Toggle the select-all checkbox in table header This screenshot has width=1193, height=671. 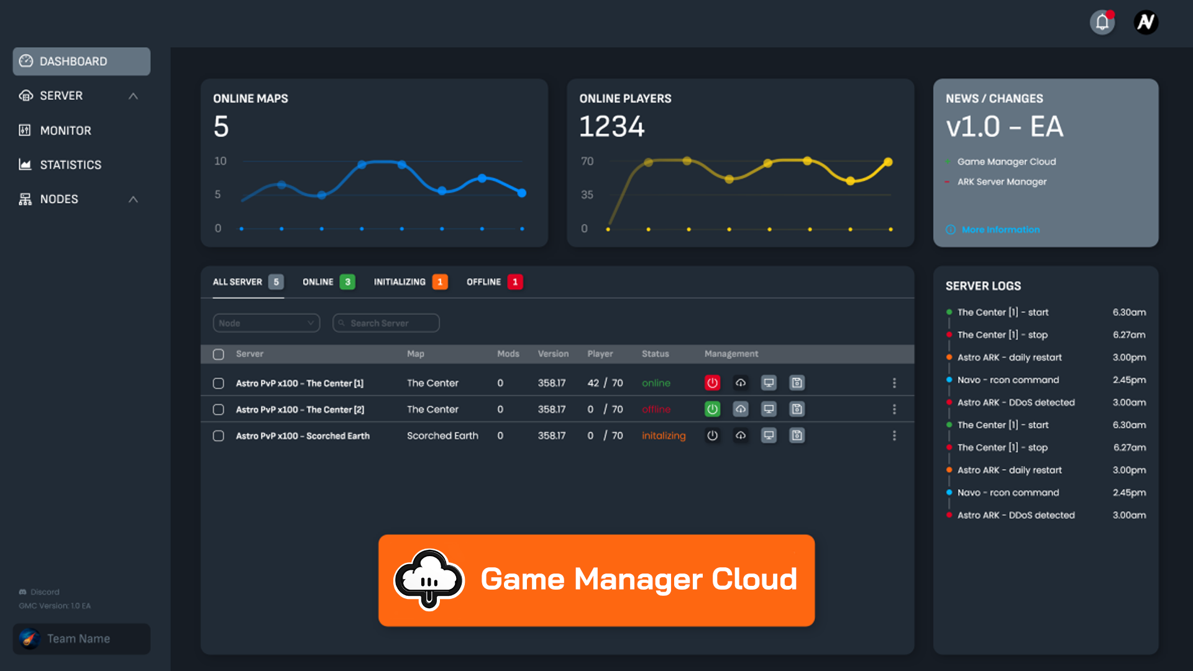point(218,354)
